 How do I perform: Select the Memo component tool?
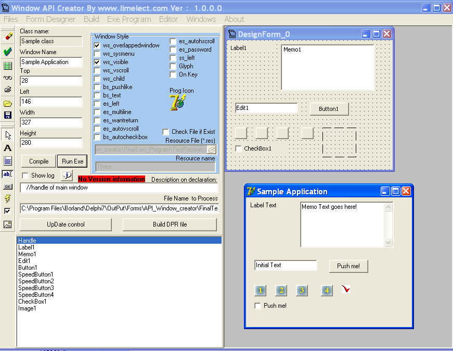click(x=8, y=160)
